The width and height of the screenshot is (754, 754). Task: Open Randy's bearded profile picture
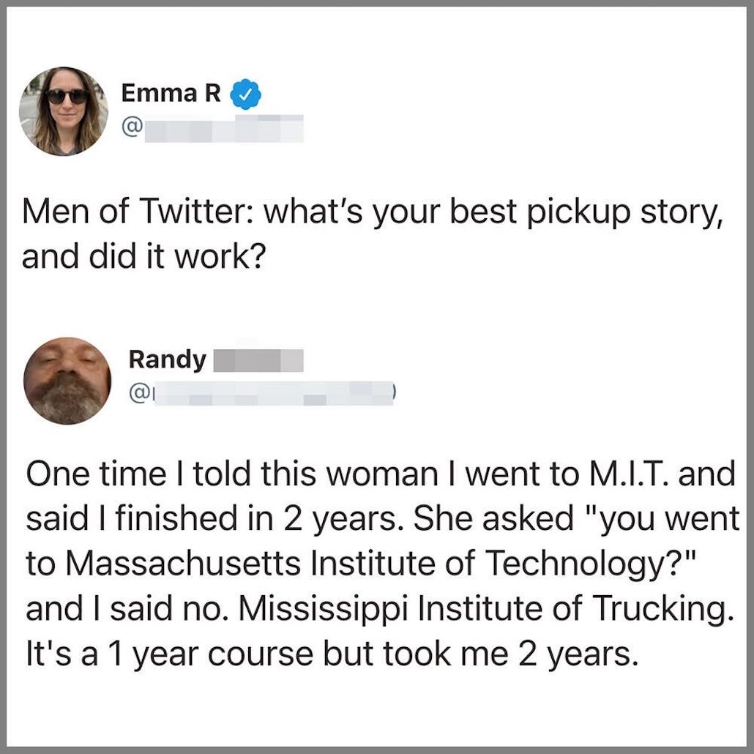tap(67, 380)
